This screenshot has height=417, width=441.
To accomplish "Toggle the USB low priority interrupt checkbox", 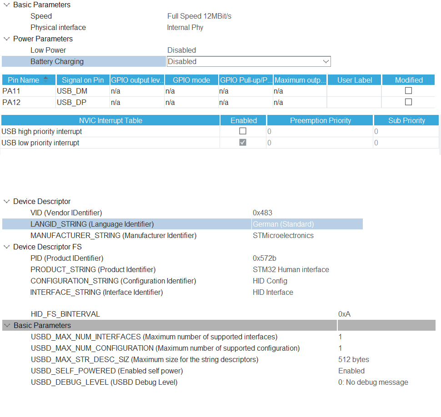I will [x=243, y=143].
